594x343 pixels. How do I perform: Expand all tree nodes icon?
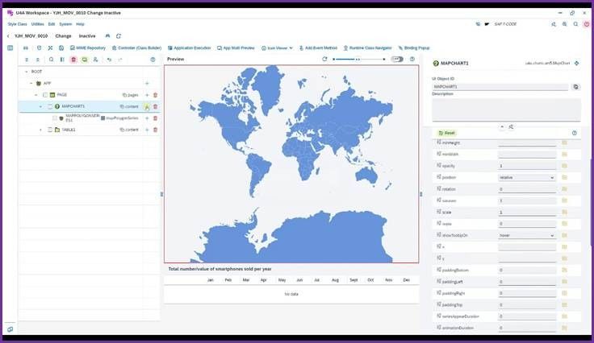27,60
